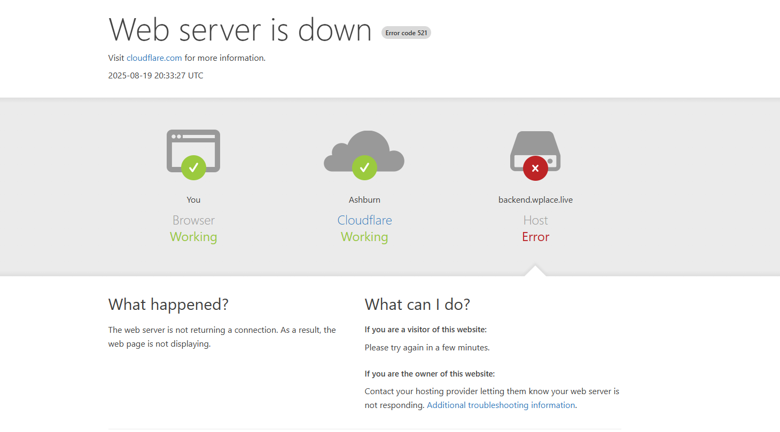
Task: Click the white triangle pointer below Host Error
Action: coord(535,271)
